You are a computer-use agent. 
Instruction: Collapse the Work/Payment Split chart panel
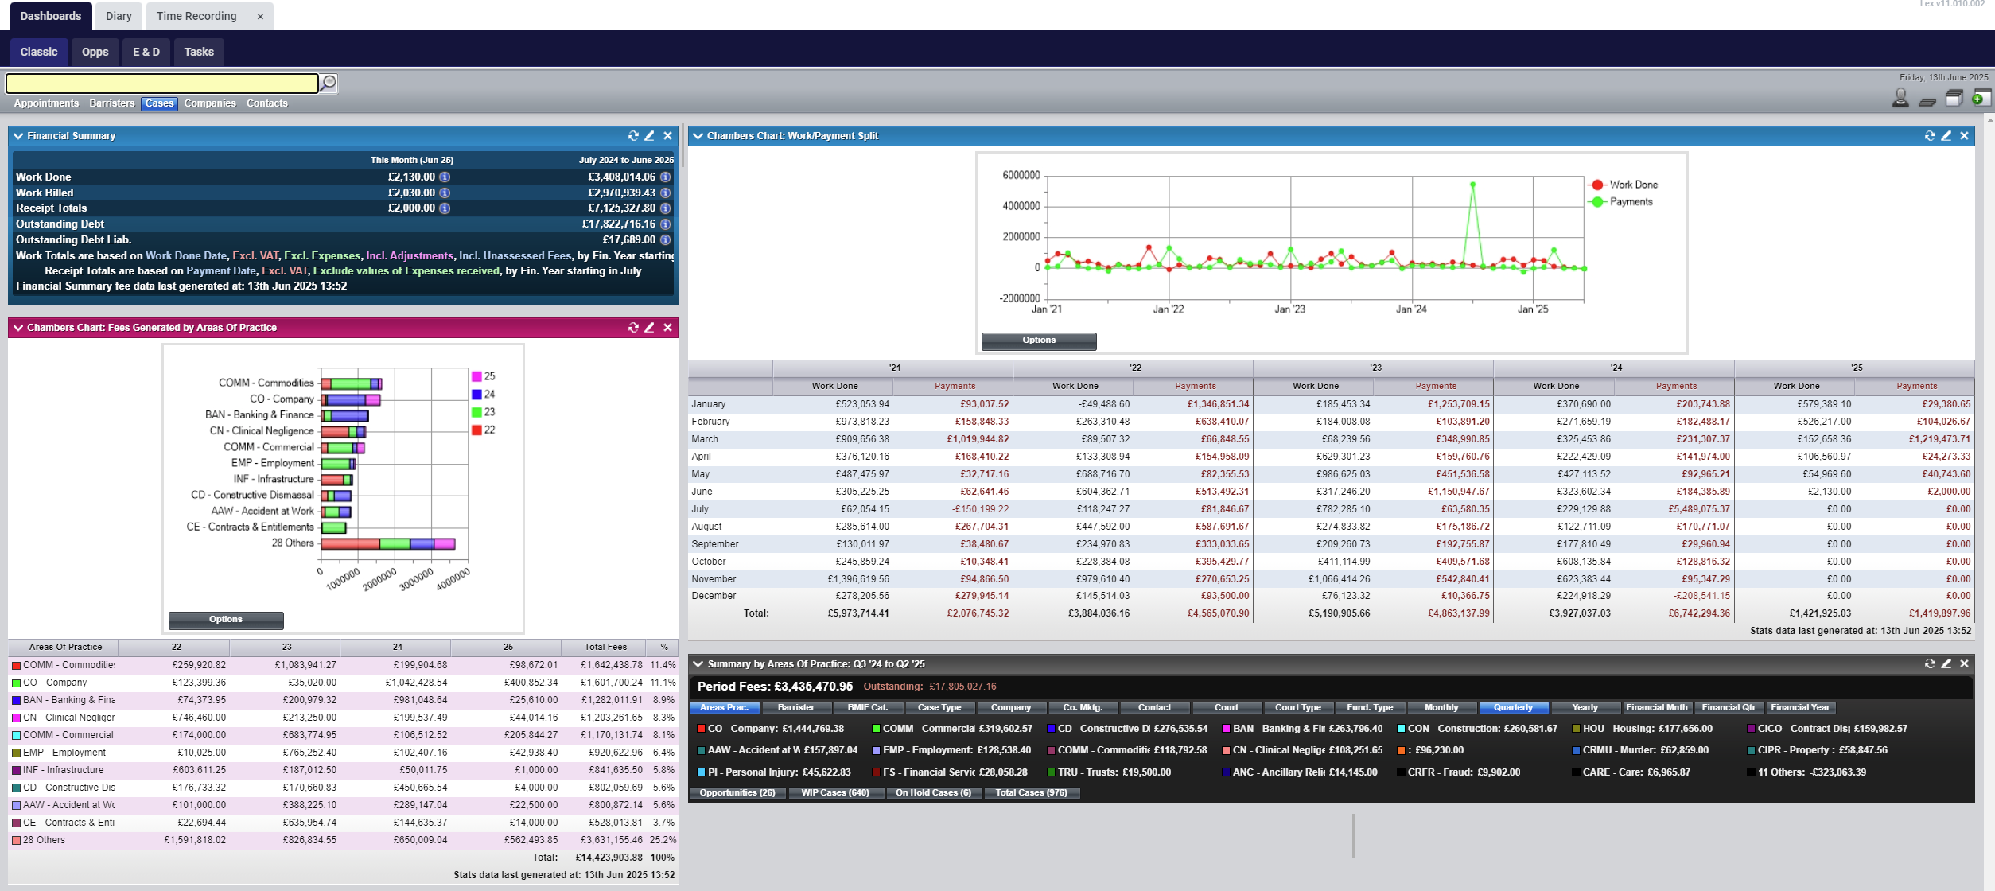pyautogui.click(x=698, y=136)
